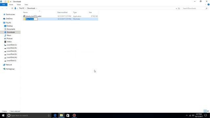210x118 pixels.
Task: Select Downloads in the address breadcrumb
Action: (x=31, y=8)
